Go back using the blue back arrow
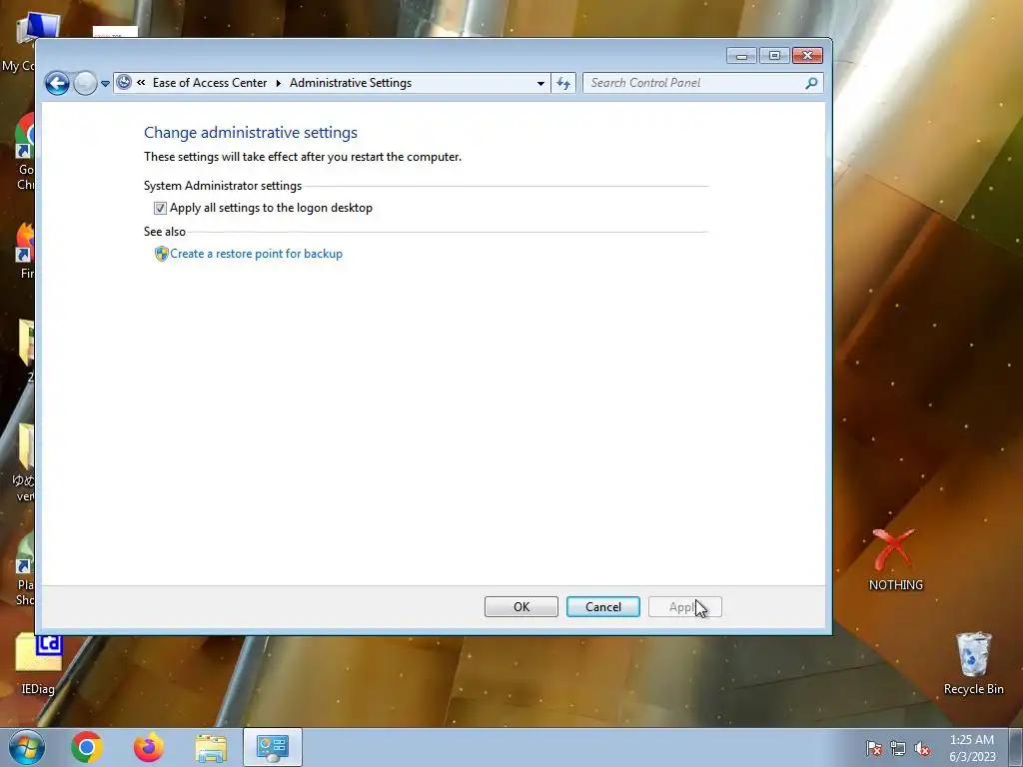The height and width of the screenshot is (767, 1023). (57, 84)
